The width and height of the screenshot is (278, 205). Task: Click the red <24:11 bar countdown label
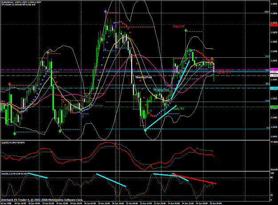tap(223, 72)
